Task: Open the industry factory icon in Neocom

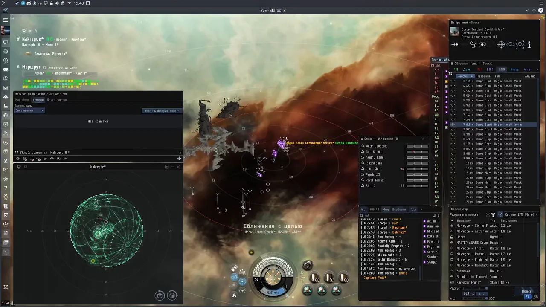Action: [6, 106]
